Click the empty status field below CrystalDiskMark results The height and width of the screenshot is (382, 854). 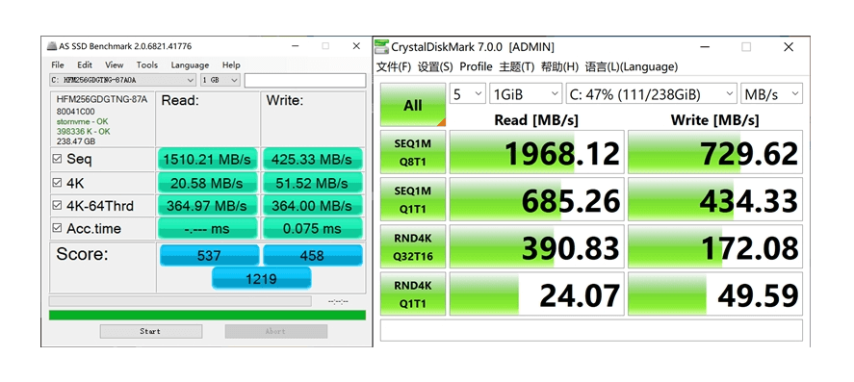tap(591, 330)
